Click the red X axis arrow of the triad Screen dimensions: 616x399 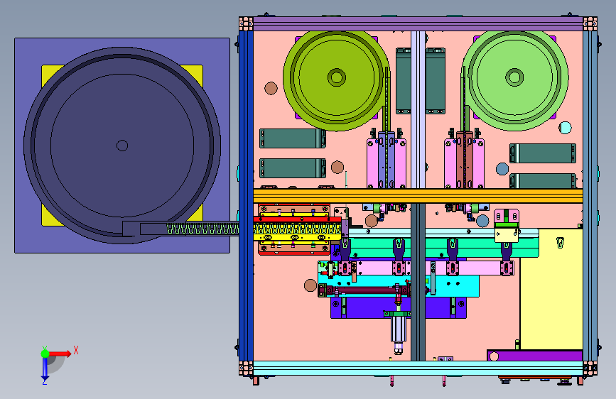60,354
